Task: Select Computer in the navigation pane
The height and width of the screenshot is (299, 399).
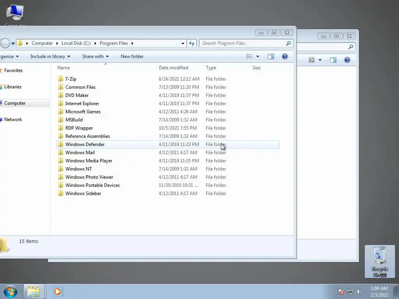Action: pos(15,103)
